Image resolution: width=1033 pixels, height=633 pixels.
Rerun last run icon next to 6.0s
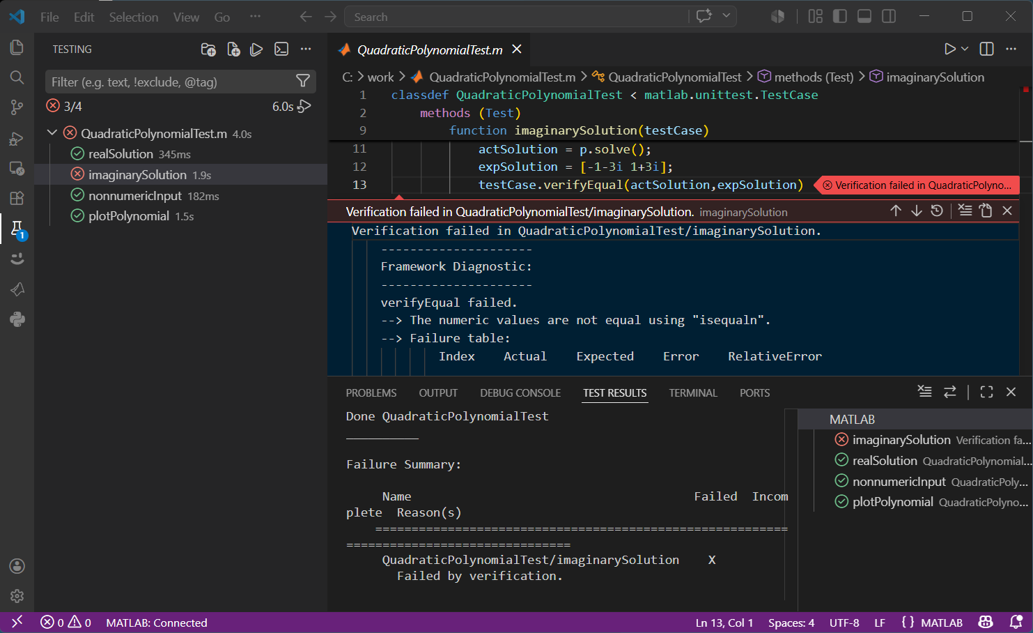tap(304, 107)
